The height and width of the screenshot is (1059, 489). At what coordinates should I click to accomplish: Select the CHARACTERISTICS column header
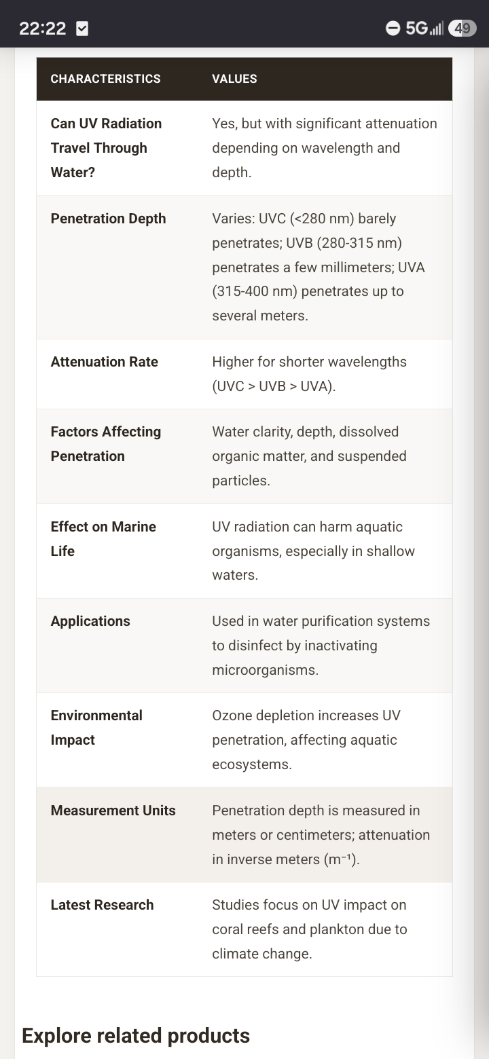[x=106, y=79]
